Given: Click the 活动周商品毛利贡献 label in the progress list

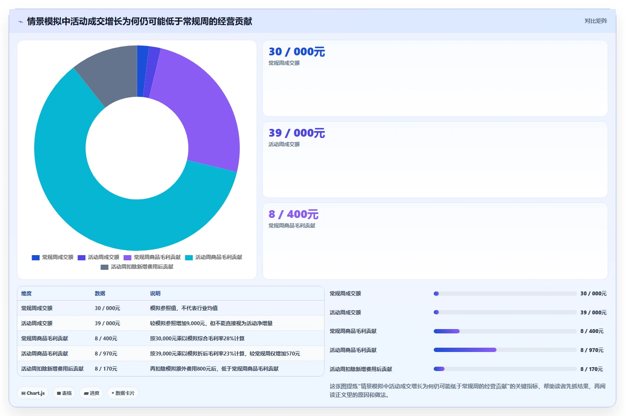Looking at the screenshot, I should [353, 350].
